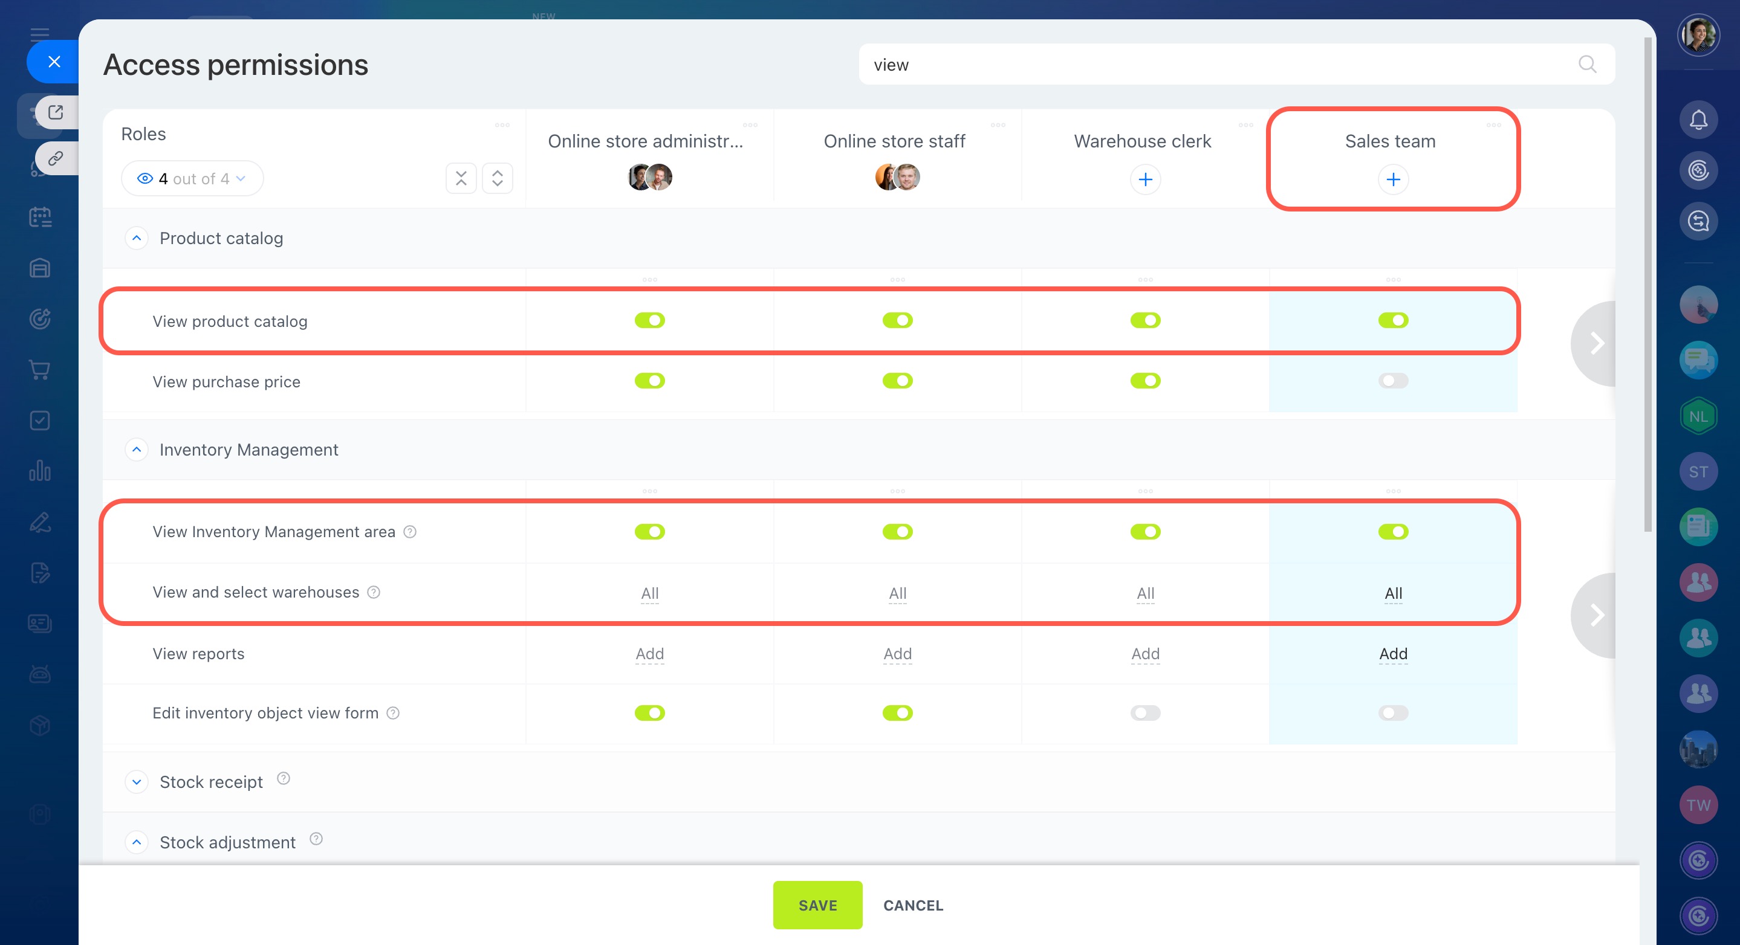The width and height of the screenshot is (1740, 945).
Task: Click the copy link icon button
Action: pyautogui.click(x=56, y=158)
